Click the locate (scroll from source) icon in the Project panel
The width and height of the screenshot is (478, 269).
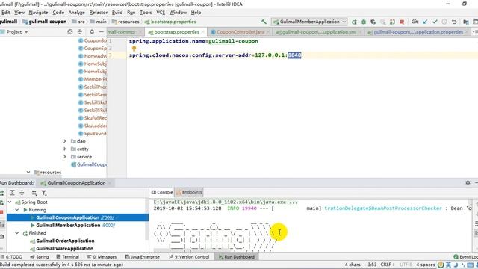click(69, 31)
